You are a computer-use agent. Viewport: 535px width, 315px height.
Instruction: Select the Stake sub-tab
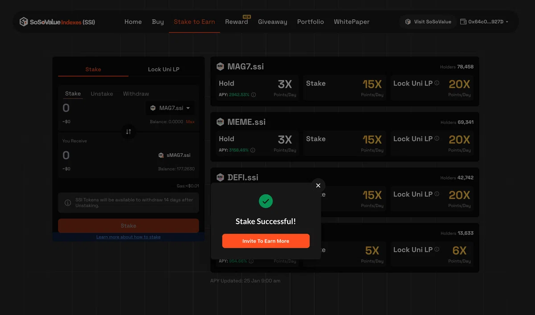click(x=73, y=94)
